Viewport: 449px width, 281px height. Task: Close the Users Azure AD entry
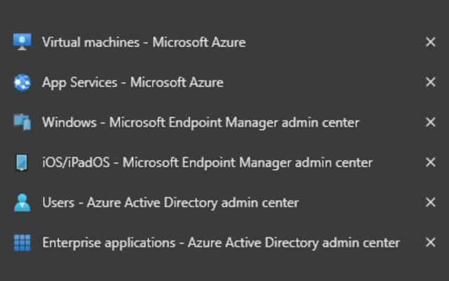click(x=431, y=202)
